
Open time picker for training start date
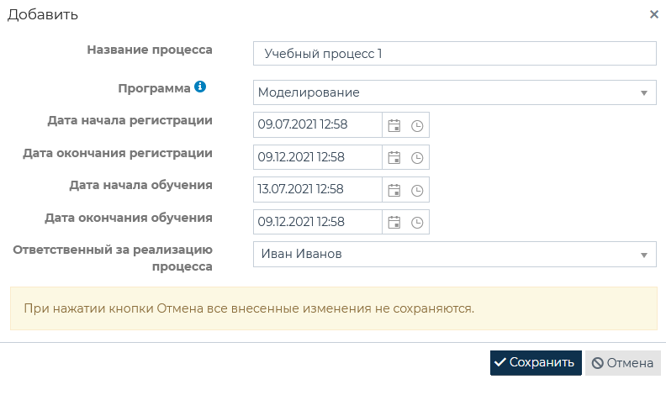pyautogui.click(x=416, y=190)
